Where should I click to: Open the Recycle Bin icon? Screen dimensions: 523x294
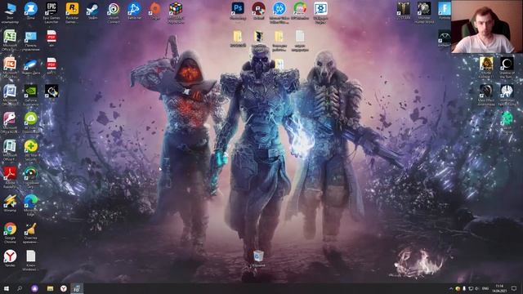[258, 256]
